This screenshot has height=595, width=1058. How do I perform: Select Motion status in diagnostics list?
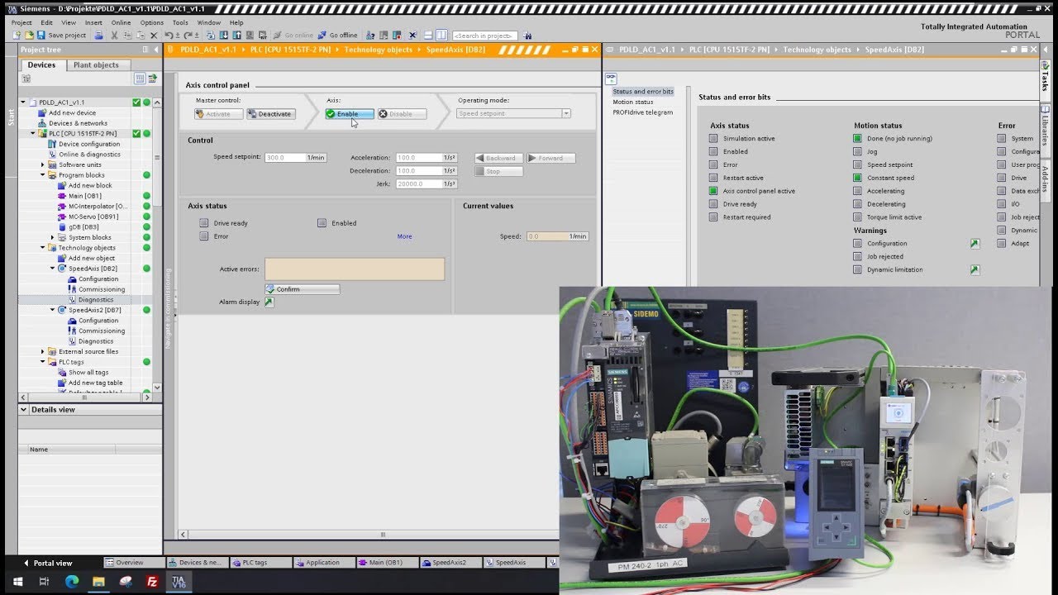(x=632, y=102)
